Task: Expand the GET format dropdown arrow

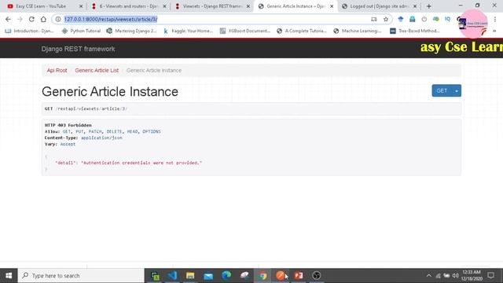Action: click(457, 91)
